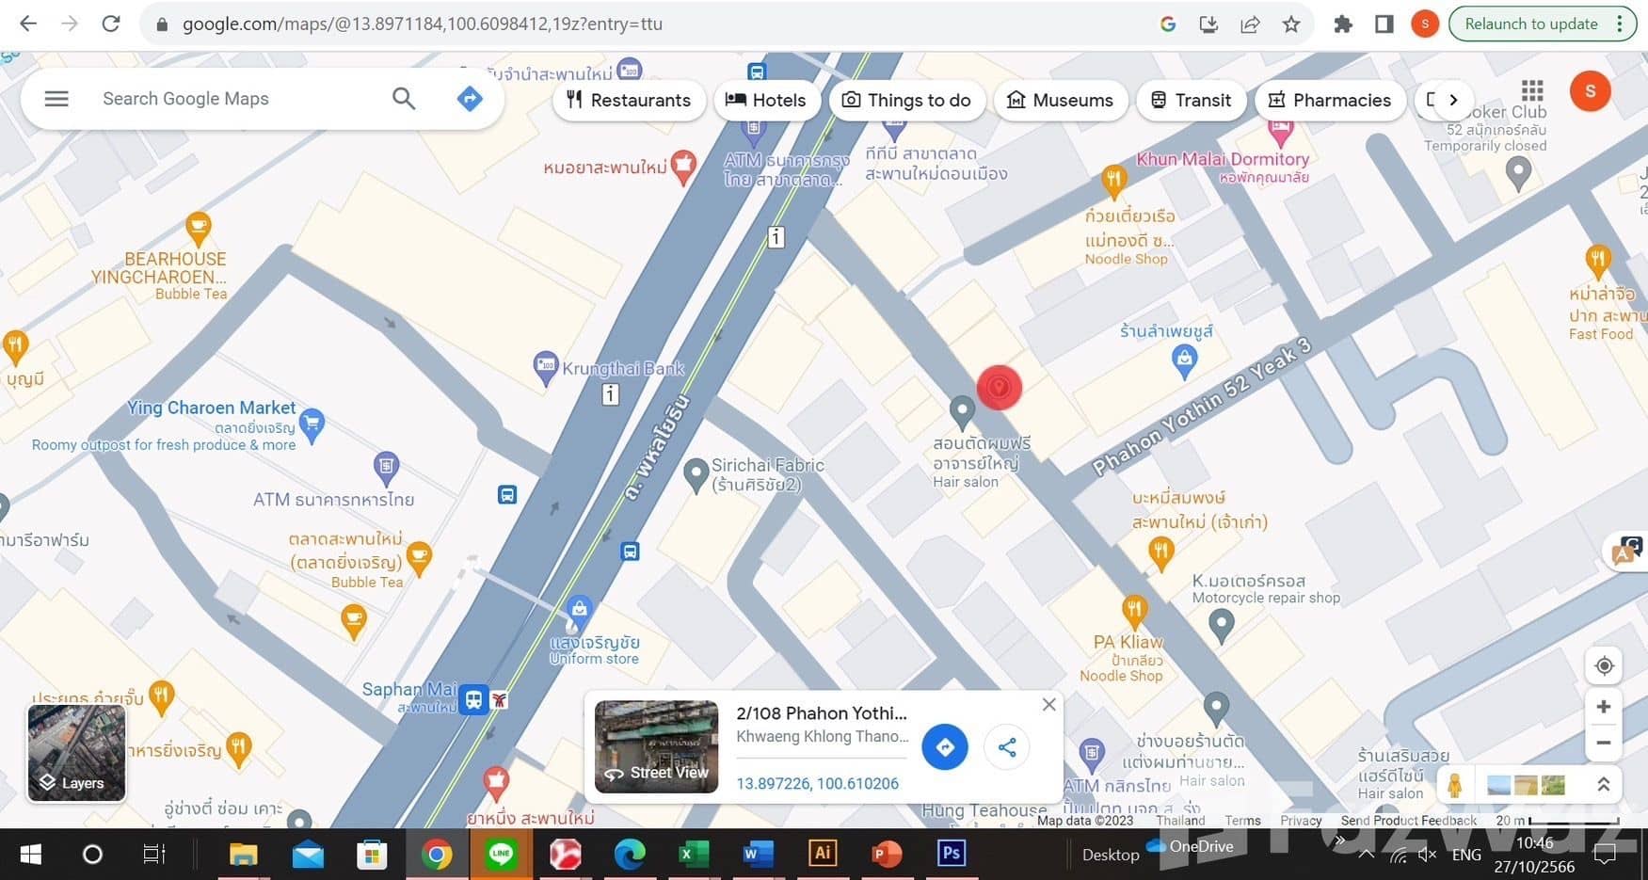Get directions to 2/108 Phahon Yothin
This screenshot has width=1648, height=880.
click(944, 747)
